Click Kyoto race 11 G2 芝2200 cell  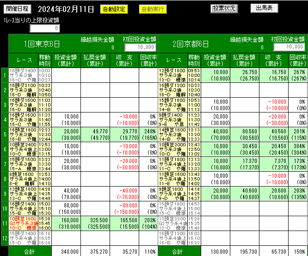click(172, 223)
